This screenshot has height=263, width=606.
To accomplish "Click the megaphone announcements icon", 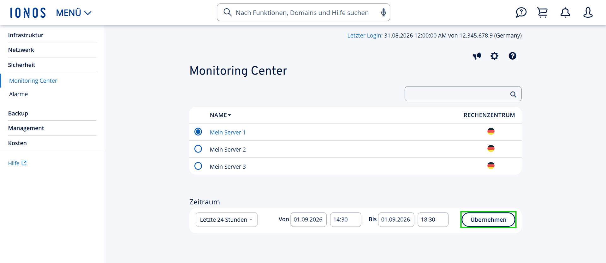I will (x=477, y=56).
